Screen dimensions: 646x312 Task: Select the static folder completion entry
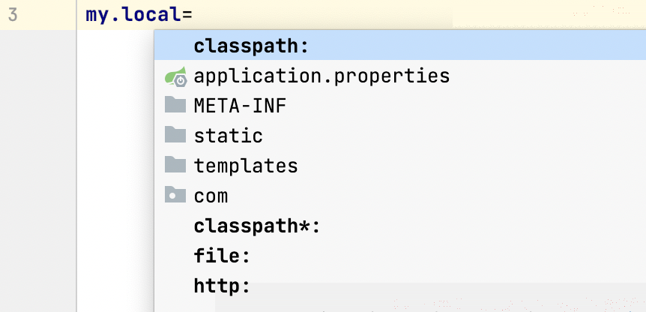click(400, 136)
